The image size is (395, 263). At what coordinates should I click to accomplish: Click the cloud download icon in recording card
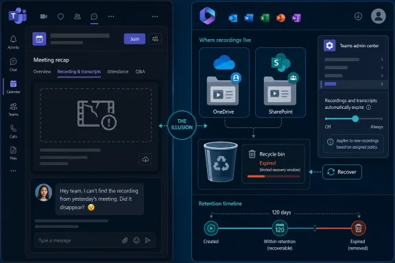point(145,160)
